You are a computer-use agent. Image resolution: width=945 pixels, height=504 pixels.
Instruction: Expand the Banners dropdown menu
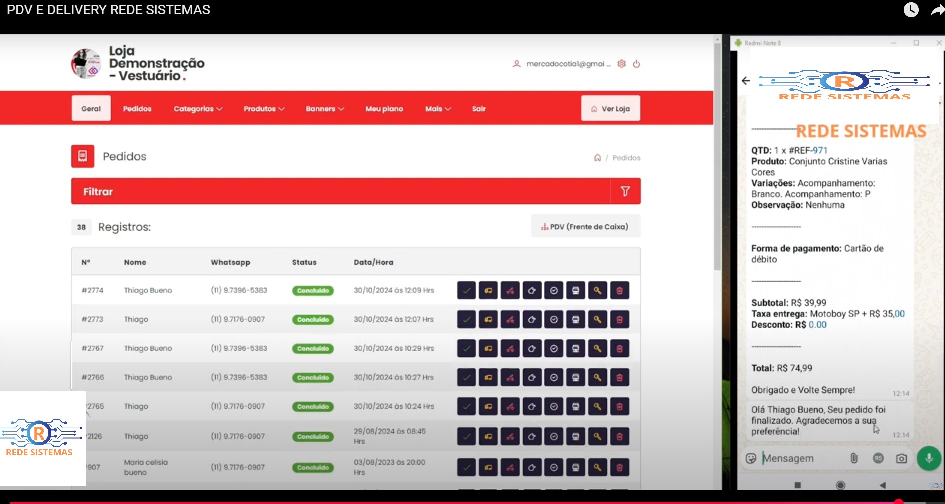point(325,109)
